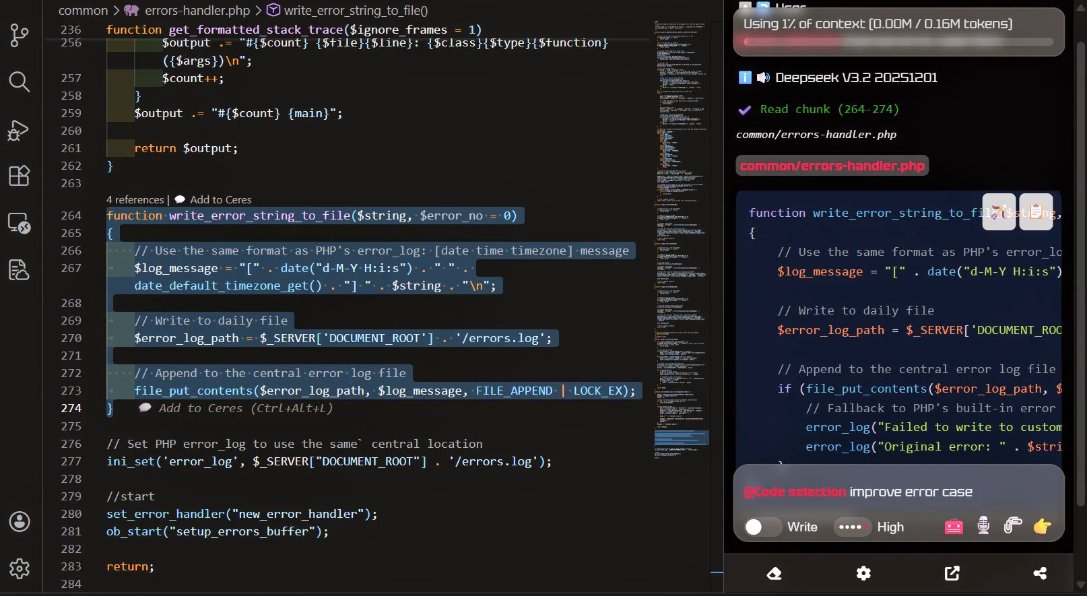Image resolution: width=1087 pixels, height=596 pixels.
Task: Click the $count++; line of code
Action: tap(193, 78)
